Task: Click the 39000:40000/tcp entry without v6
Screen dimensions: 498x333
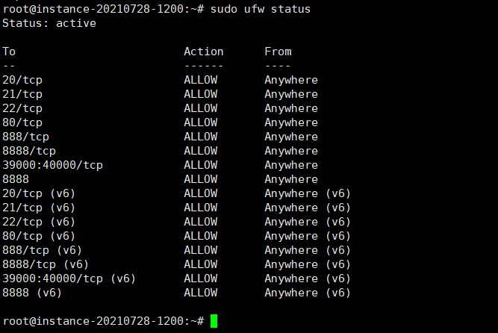Action: pos(53,165)
